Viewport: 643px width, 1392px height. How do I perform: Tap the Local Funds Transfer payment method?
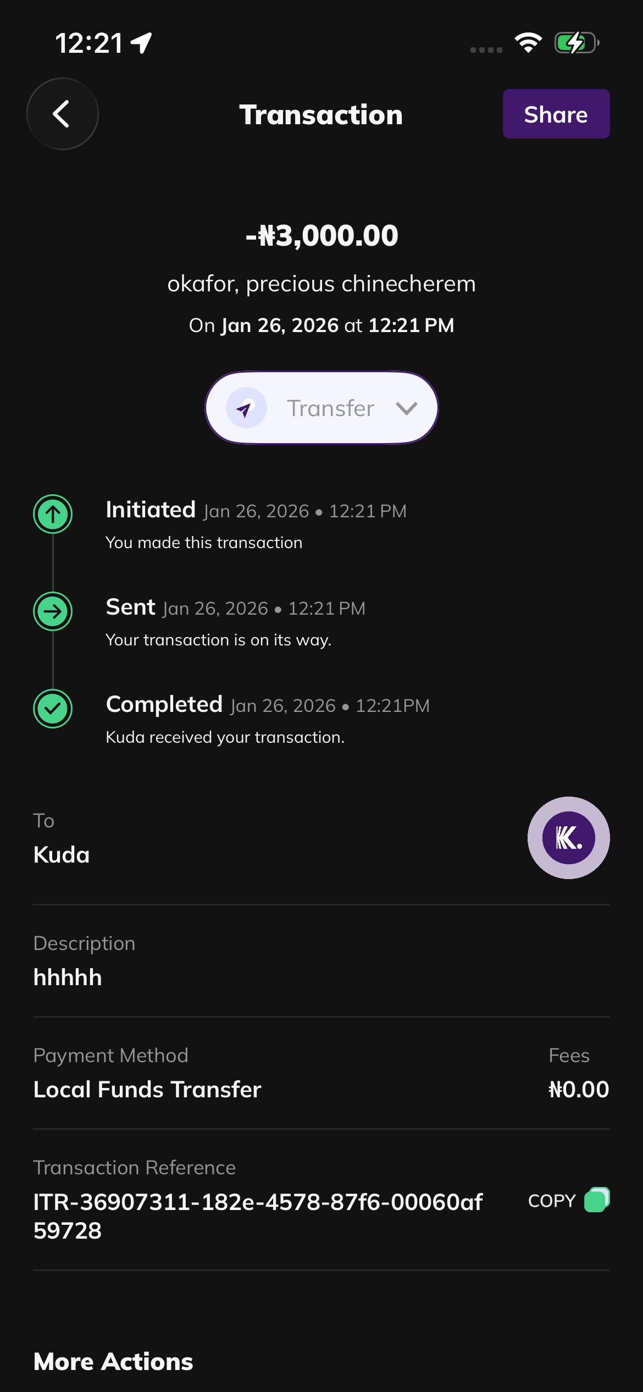pos(147,1089)
